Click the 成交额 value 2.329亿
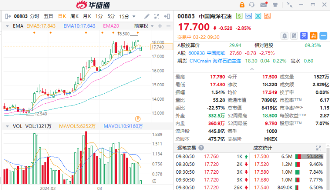Screen dimensions: 330x190 (321, 84)
